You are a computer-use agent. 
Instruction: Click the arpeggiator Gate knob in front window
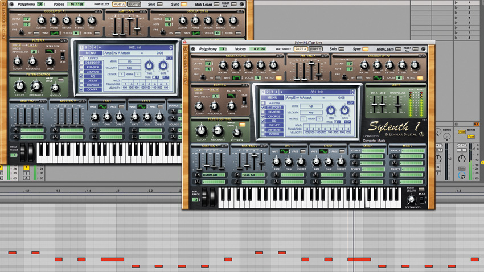344,110
